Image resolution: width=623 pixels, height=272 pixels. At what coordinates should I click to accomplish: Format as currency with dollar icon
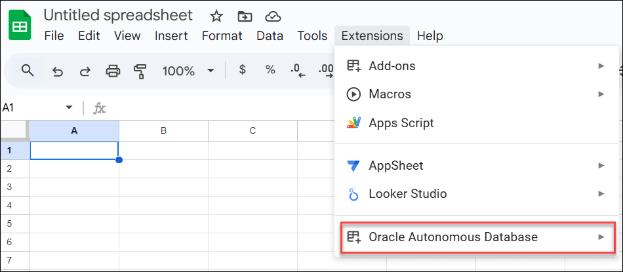tap(242, 70)
